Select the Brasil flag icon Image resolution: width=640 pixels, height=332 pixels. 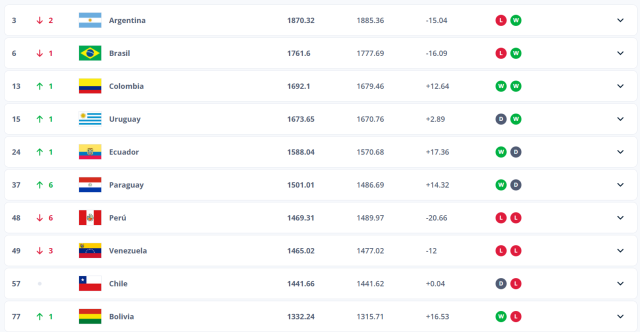pyautogui.click(x=90, y=53)
